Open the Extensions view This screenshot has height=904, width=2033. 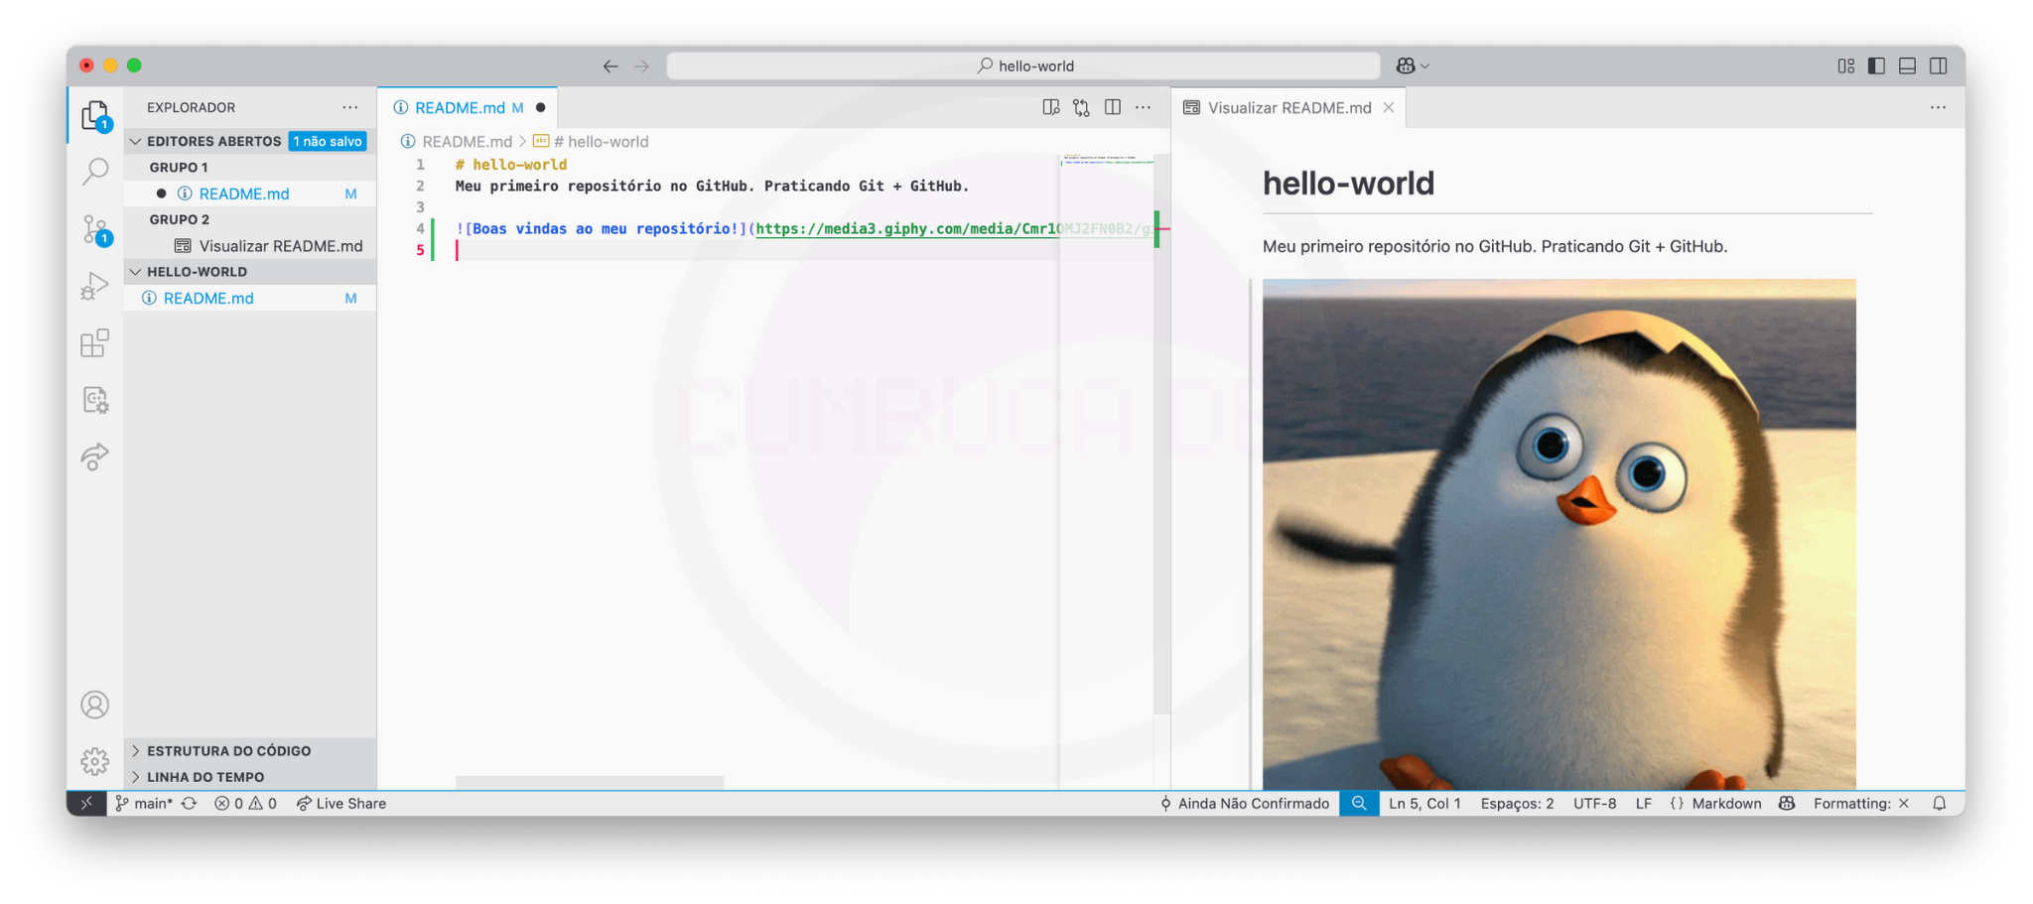95,343
